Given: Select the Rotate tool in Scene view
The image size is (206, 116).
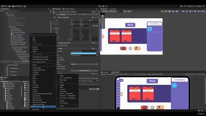Looking at the screenshot, I should (103, 20).
